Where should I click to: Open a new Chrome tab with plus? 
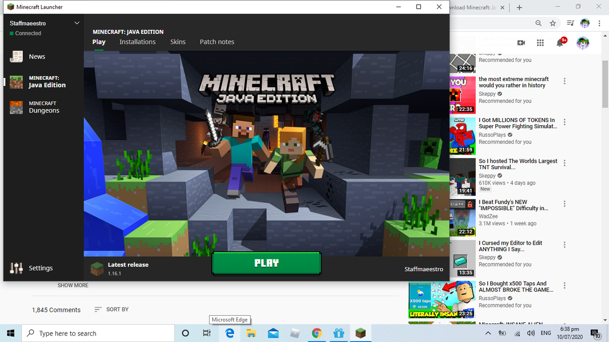tap(519, 8)
